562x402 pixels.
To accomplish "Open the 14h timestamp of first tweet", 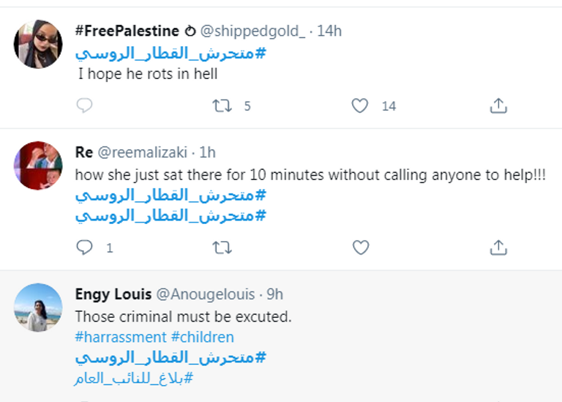I will pos(329,31).
